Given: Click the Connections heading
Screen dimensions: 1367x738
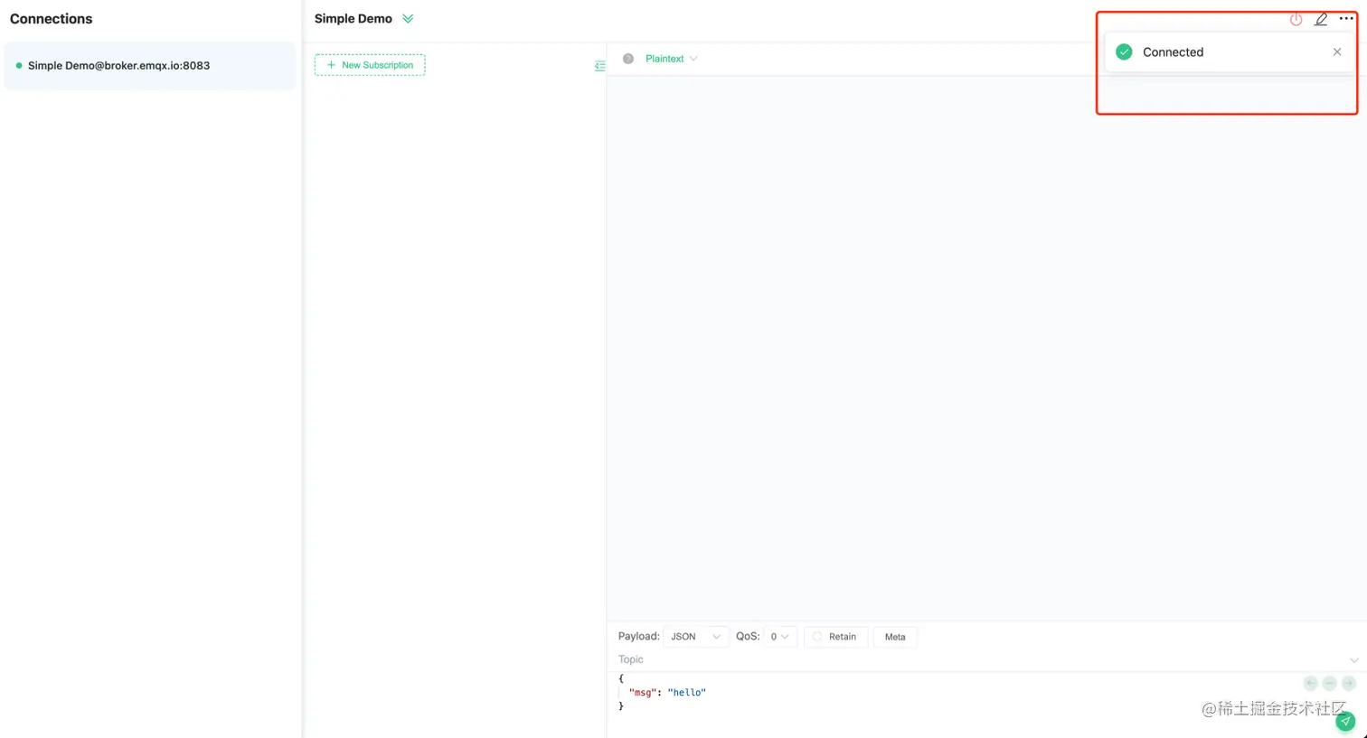Looking at the screenshot, I should tap(51, 19).
